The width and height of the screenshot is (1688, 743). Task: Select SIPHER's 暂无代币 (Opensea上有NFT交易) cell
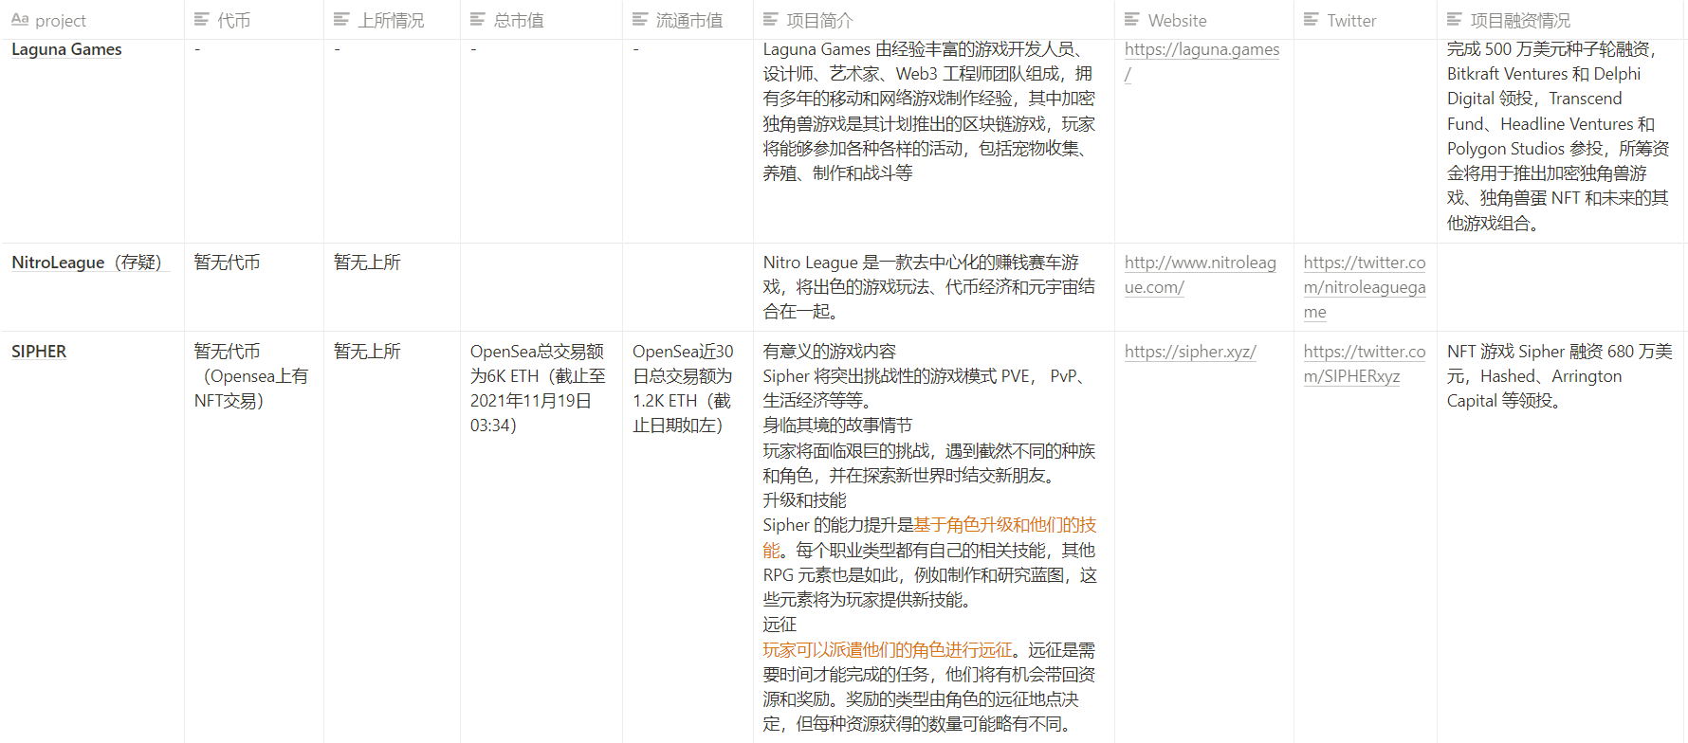[x=254, y=537]
